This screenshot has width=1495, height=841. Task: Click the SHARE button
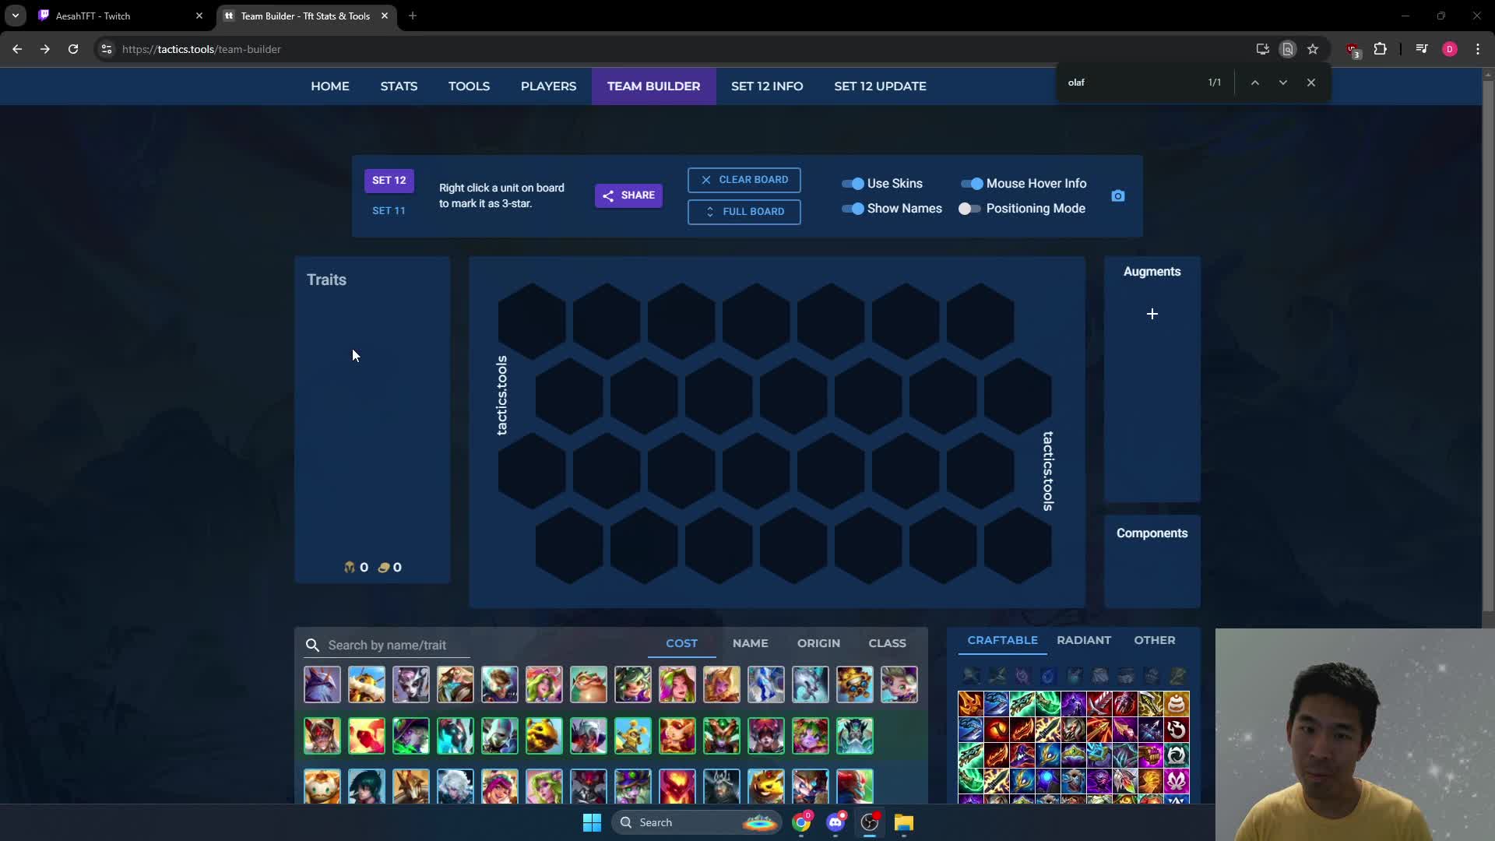pos(628,195)
